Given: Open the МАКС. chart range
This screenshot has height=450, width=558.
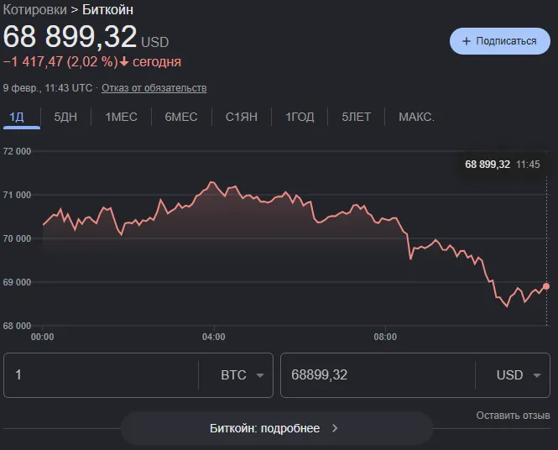Looking at the screenshot, I should tap(416, 117).
